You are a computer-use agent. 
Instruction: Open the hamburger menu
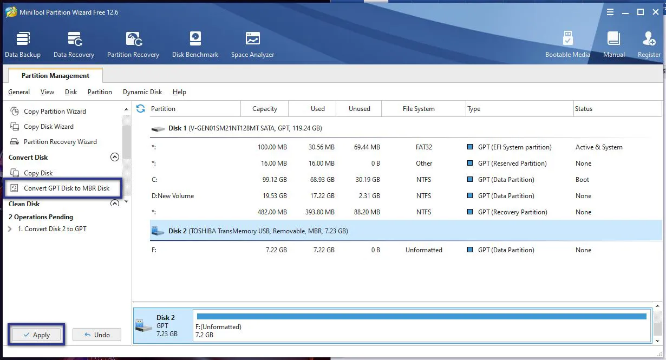610,11
